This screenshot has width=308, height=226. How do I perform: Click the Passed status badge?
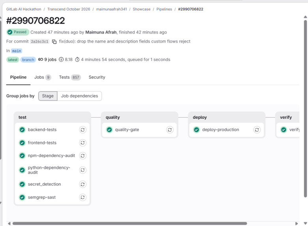(18, 32)
